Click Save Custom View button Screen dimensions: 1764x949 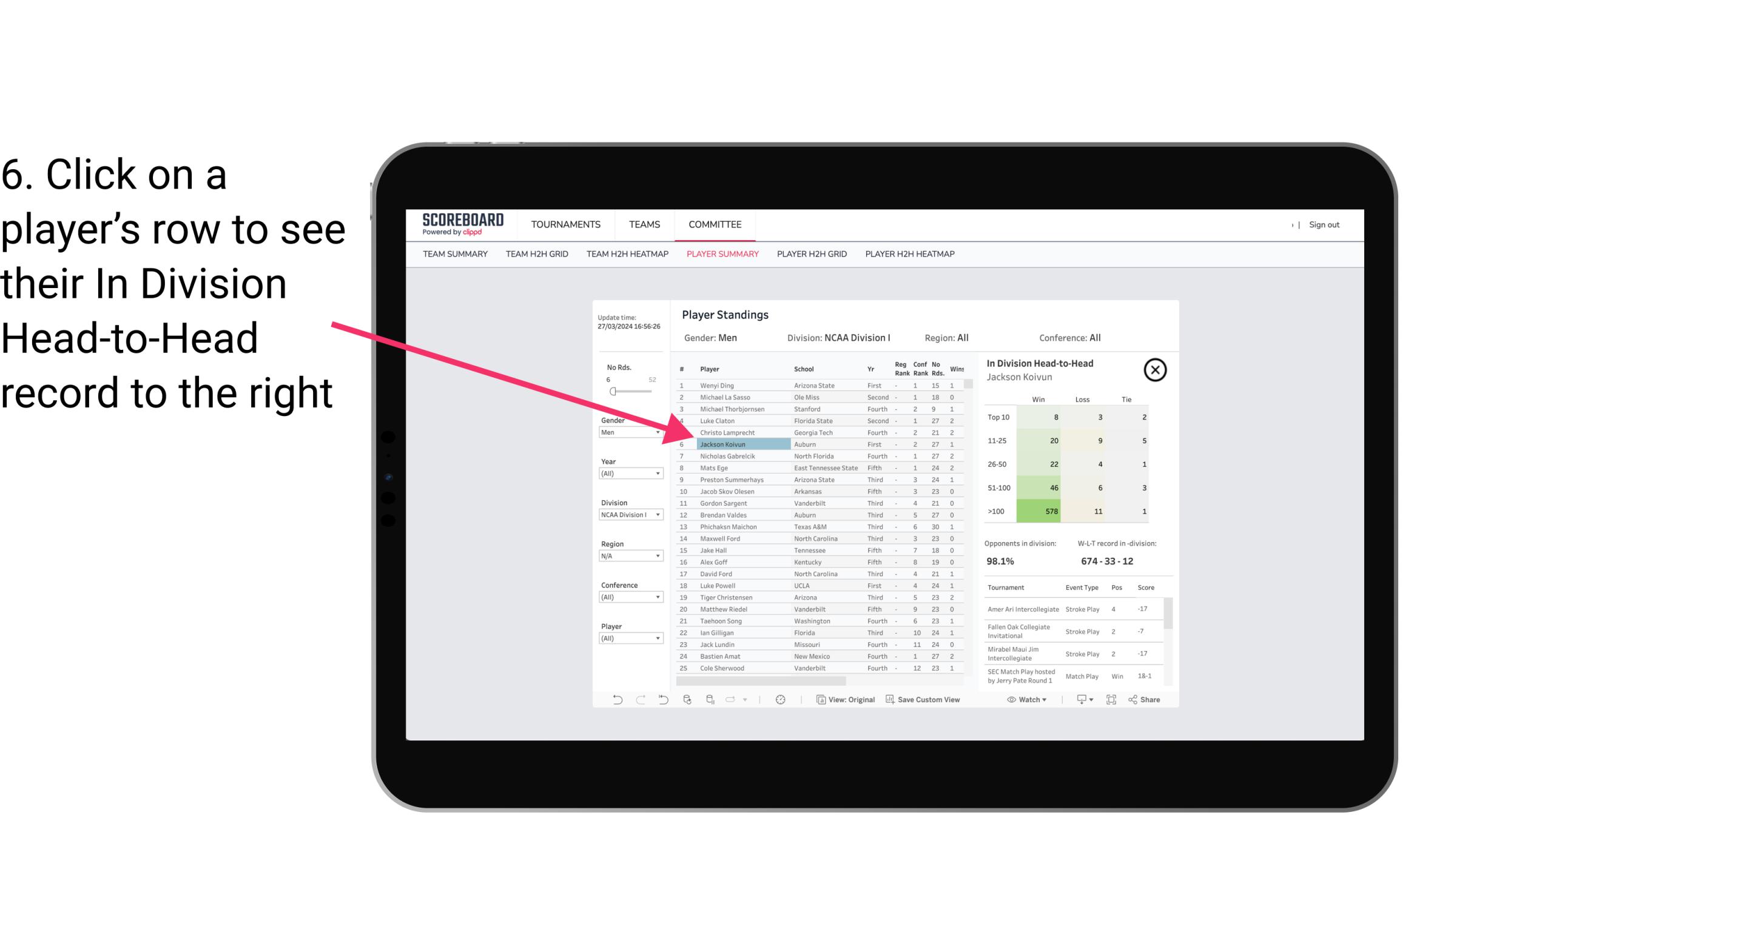click(x=923, y=701)
